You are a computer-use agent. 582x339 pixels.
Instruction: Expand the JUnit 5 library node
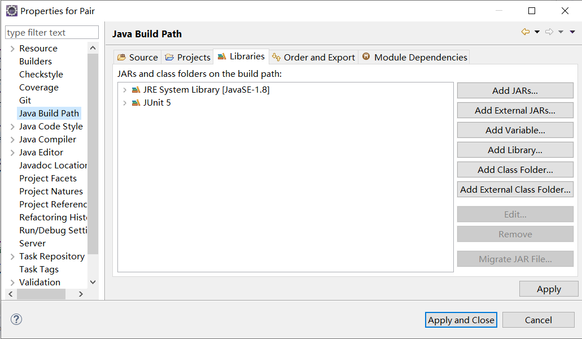125,103
